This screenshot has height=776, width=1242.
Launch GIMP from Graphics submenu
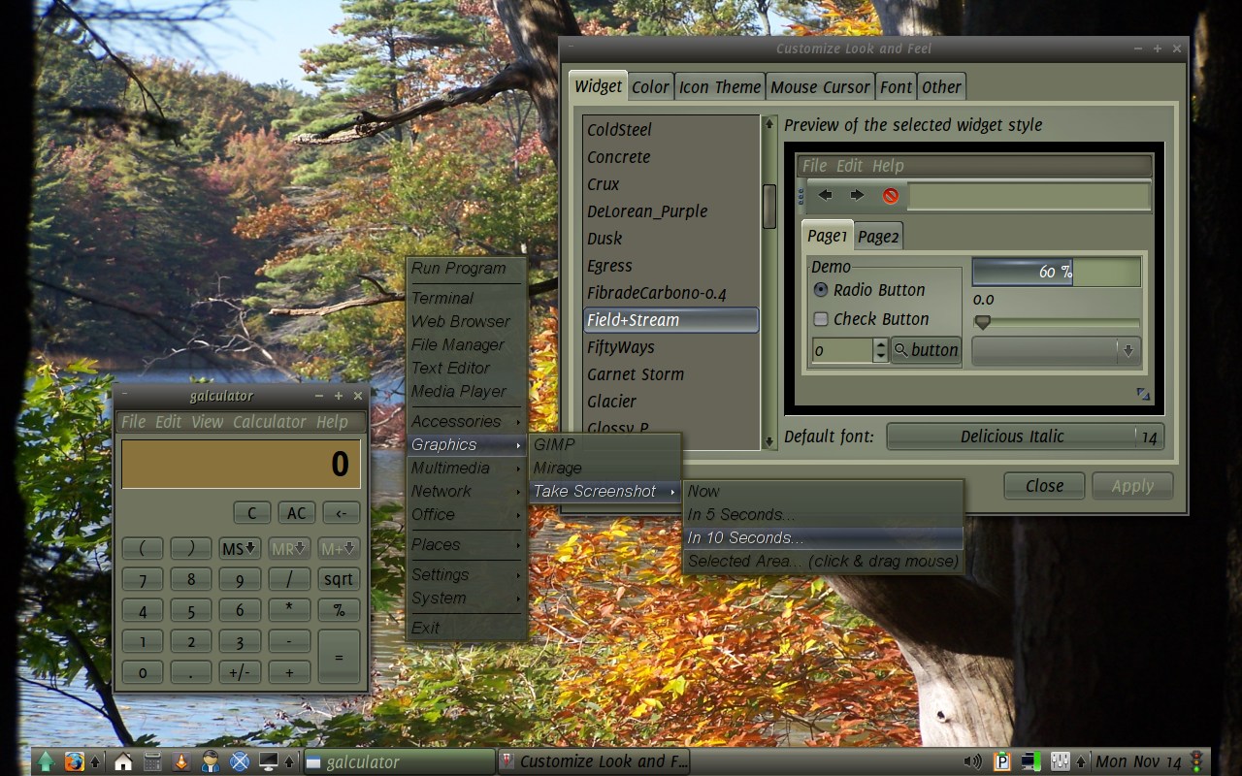click(605, 444)
